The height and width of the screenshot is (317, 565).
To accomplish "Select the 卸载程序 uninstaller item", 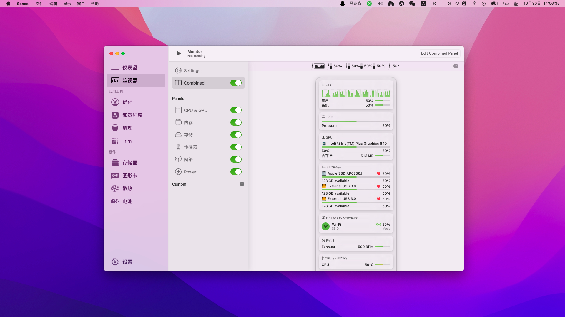I will [132, 115].
